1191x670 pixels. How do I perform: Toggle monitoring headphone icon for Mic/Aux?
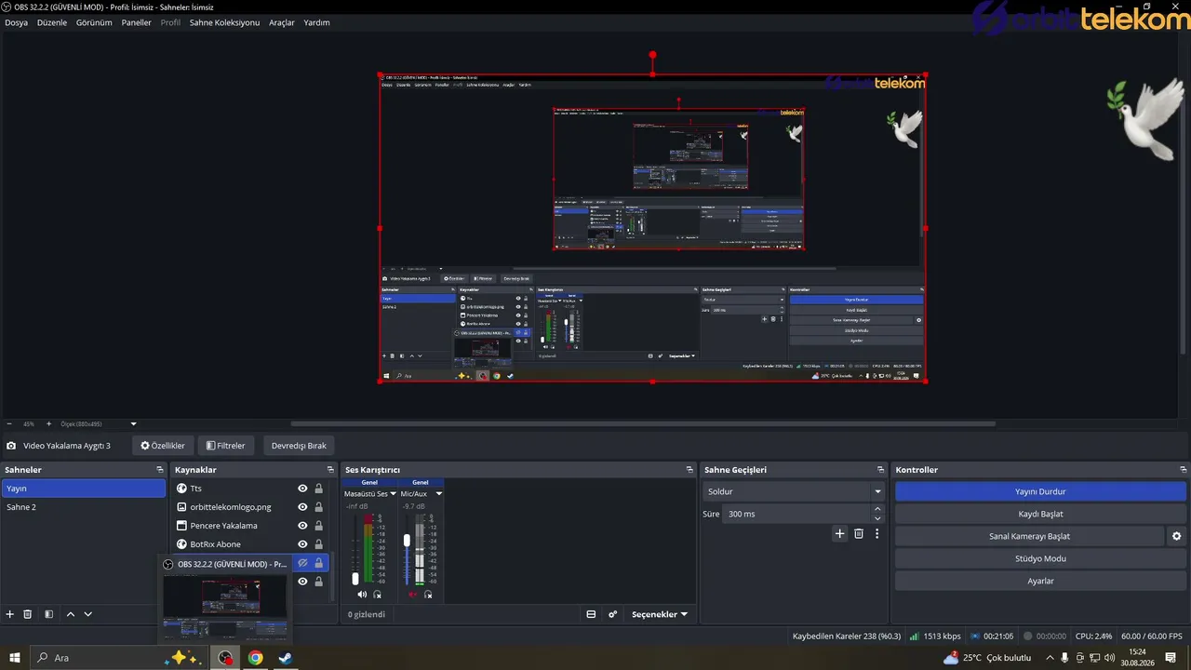pyautogui.click(x=430, y=595)
